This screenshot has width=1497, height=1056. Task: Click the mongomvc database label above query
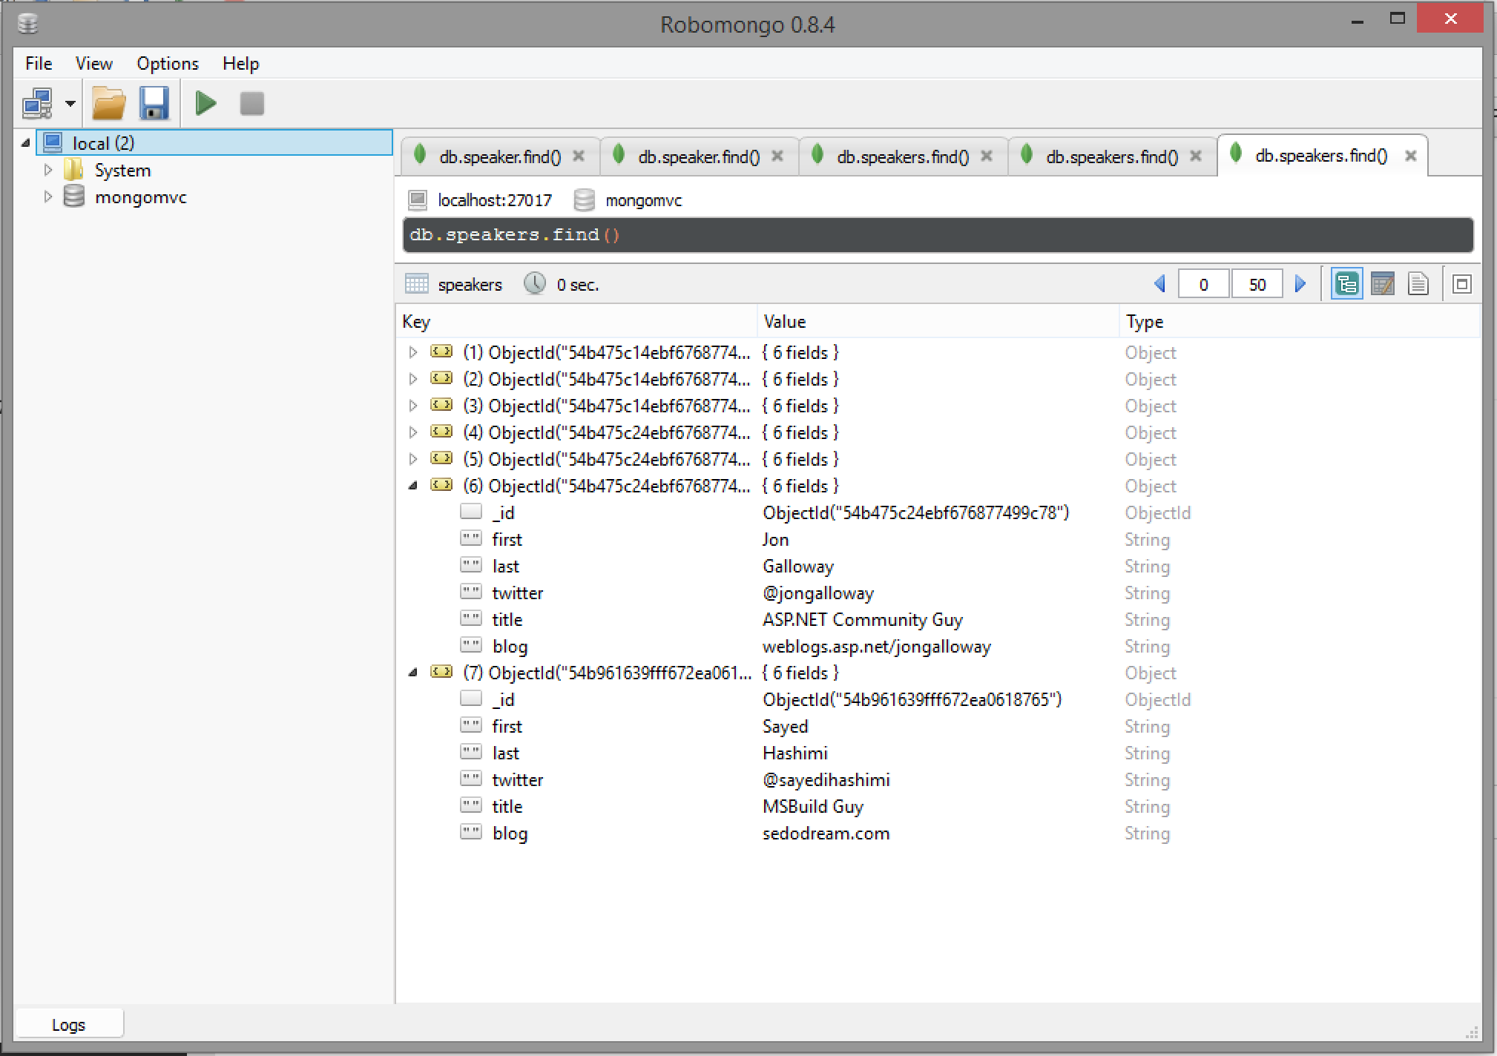pos(643,200)
